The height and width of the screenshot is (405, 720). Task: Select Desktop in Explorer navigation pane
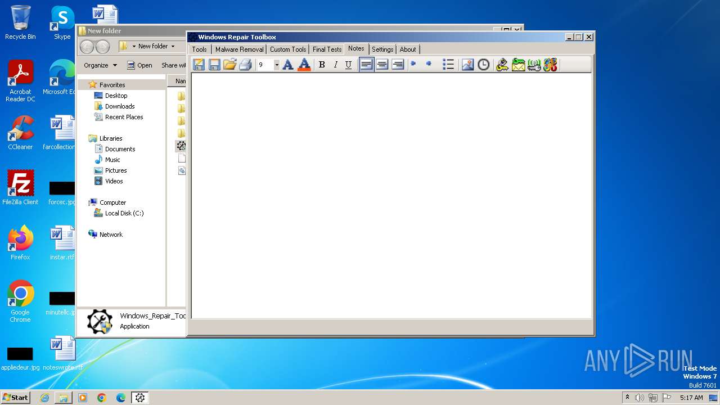click(116, 96)
